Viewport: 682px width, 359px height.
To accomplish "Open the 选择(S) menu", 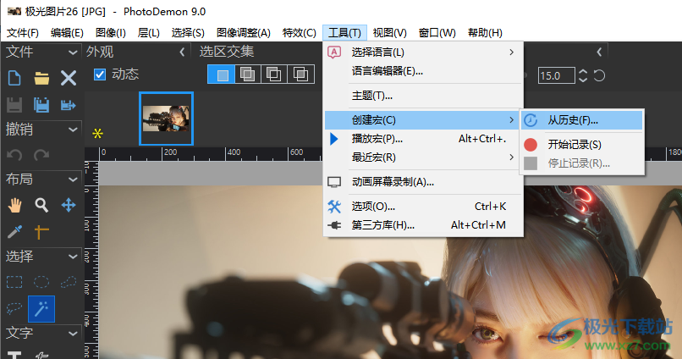I will [x=188, y=33].
